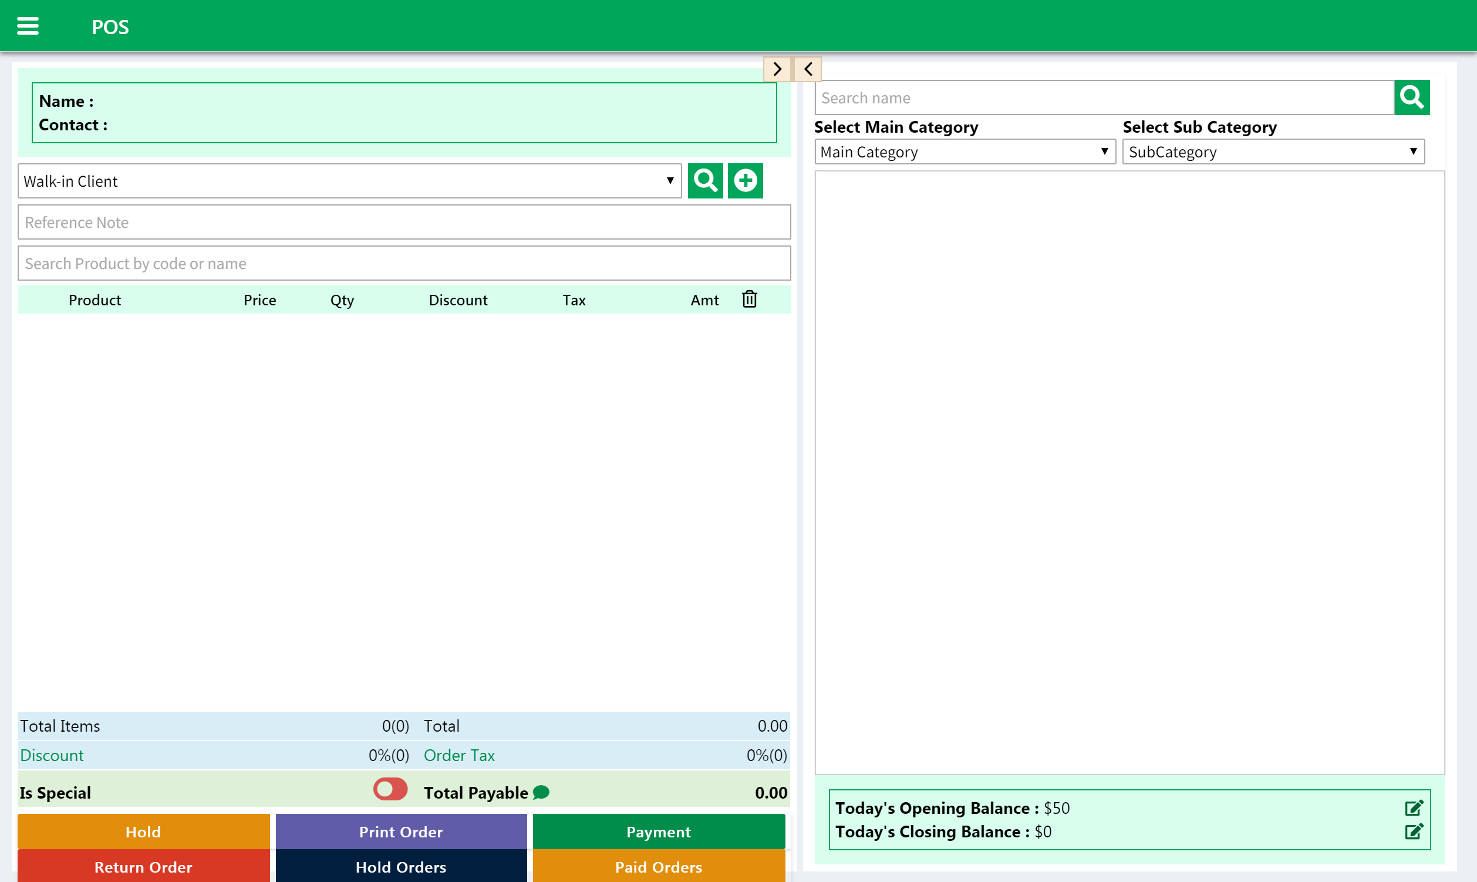Click the Amt column header

pos(704,300)
